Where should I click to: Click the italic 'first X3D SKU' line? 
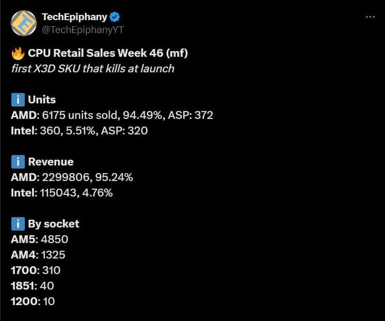click(x=92, y=69)
